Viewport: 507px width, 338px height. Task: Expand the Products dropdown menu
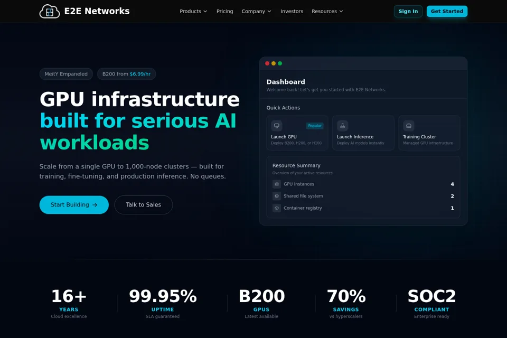(x=193, y=11)
